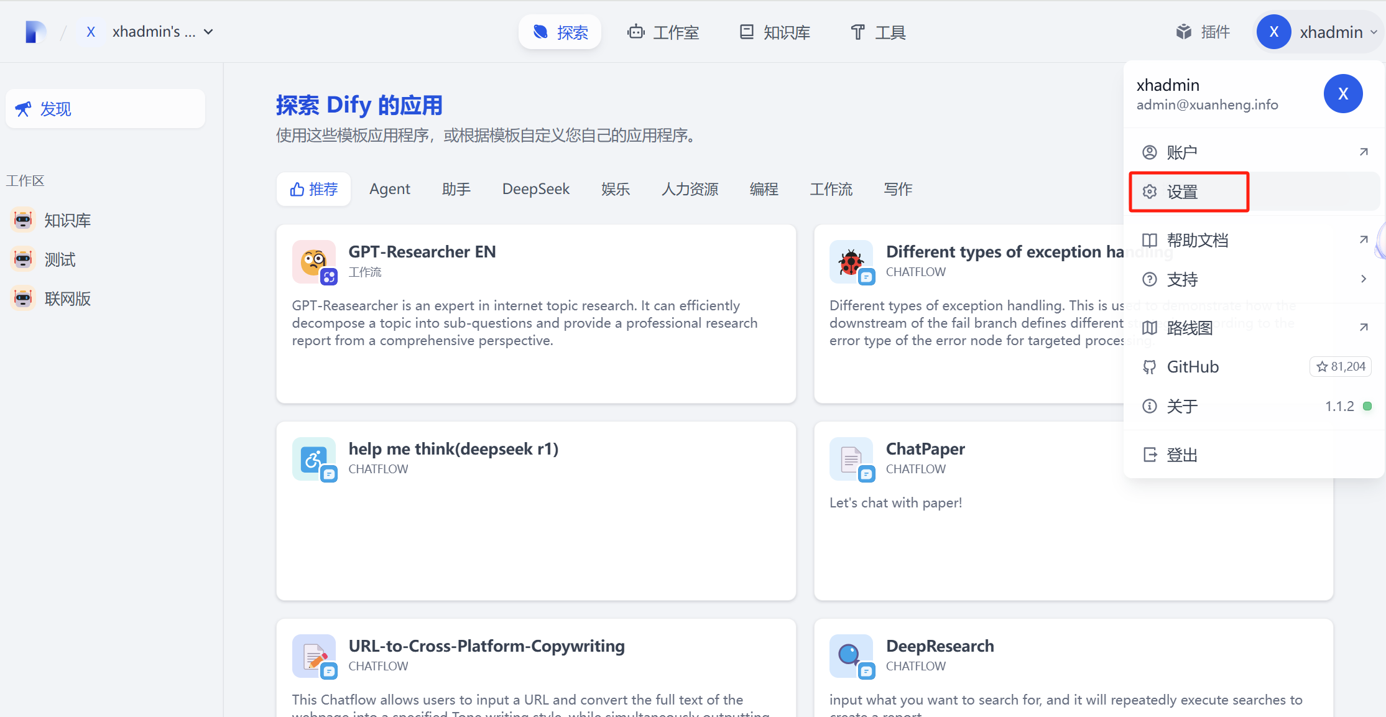Click the 账户 external link arrow
The image size is (1386, 717).
(x=1364, y=152)
